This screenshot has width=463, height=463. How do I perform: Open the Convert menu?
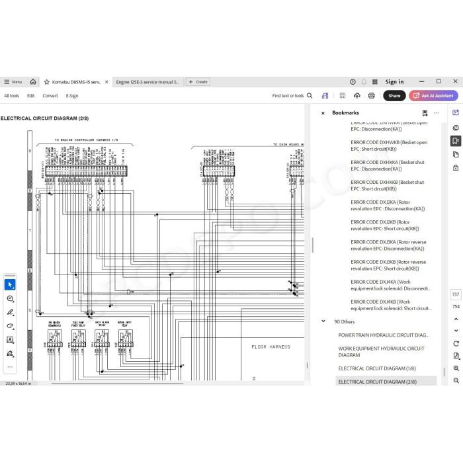tap(50, 96)
